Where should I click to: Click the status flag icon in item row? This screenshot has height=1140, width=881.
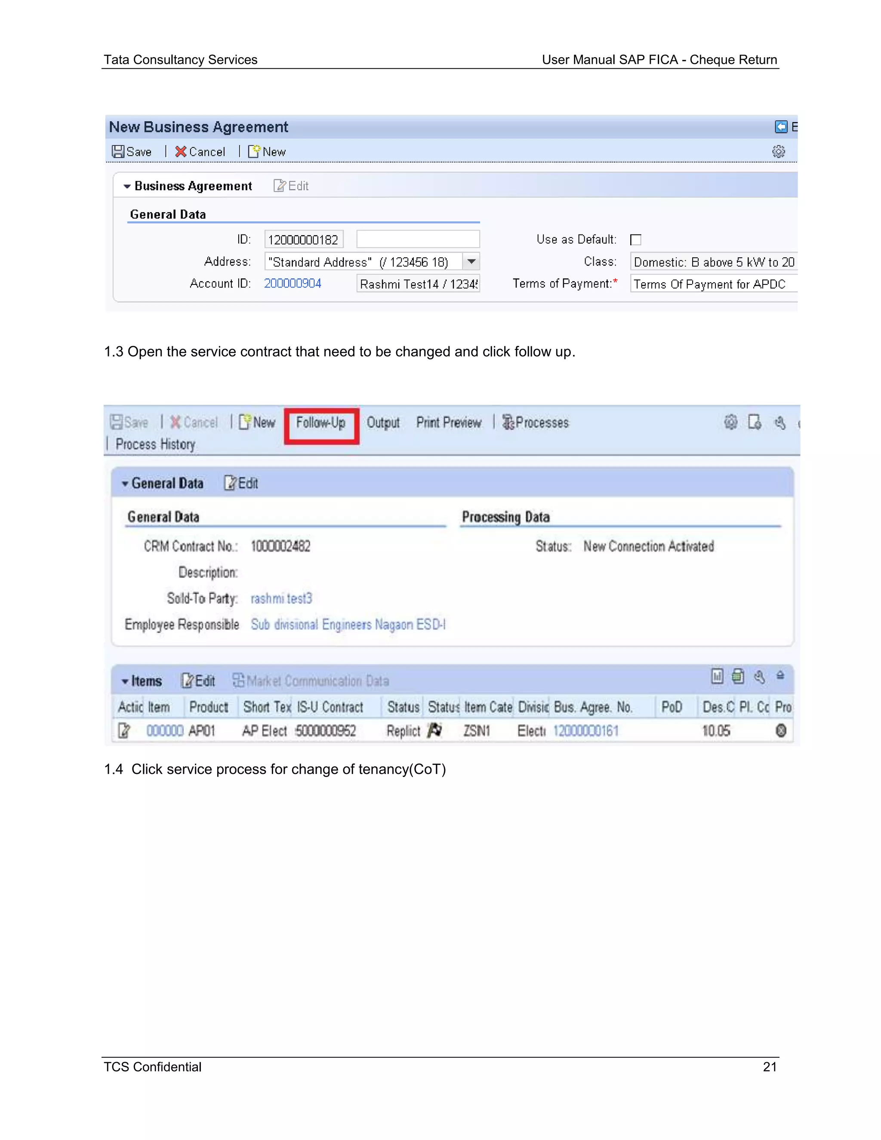pyautogui.click(x=434, y=730)
